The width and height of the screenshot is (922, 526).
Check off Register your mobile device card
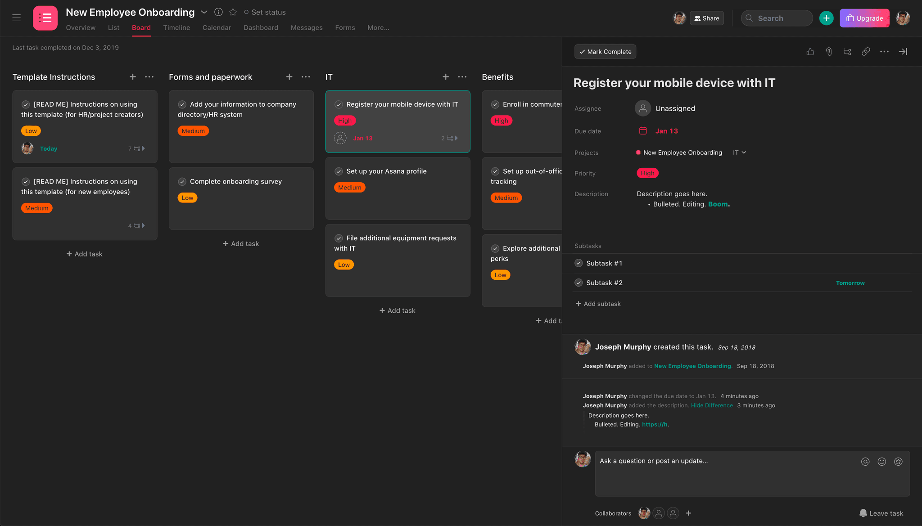coord(339,104)
